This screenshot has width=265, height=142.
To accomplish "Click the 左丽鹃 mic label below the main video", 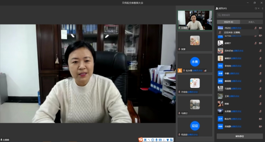I will 5,140.
